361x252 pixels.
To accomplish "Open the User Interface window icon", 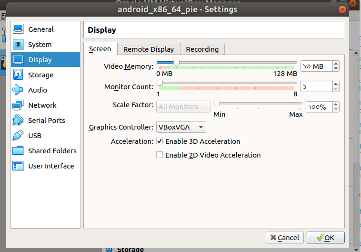I will 18,166.
